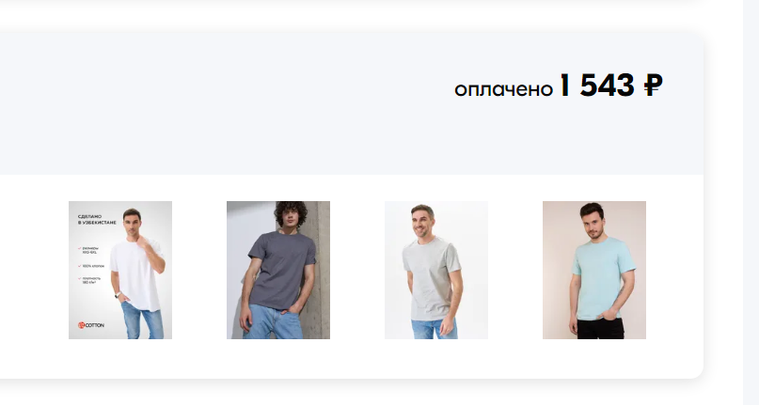Click the ruble currency sign after 1 543
Screen dimensions: 759x405
(x=653, y=86)
